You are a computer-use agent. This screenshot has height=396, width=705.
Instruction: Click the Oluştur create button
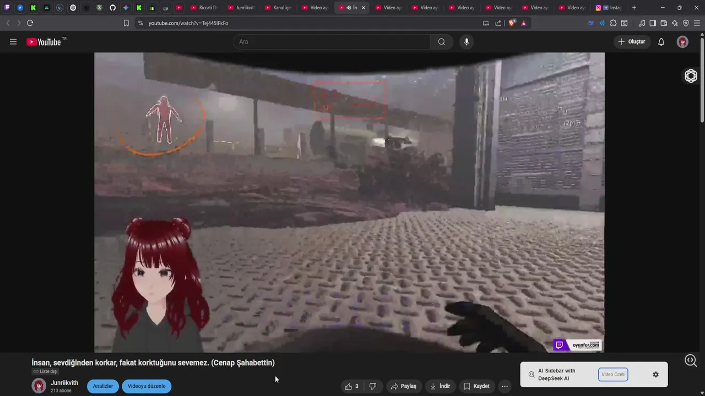[x=632, y=42]
